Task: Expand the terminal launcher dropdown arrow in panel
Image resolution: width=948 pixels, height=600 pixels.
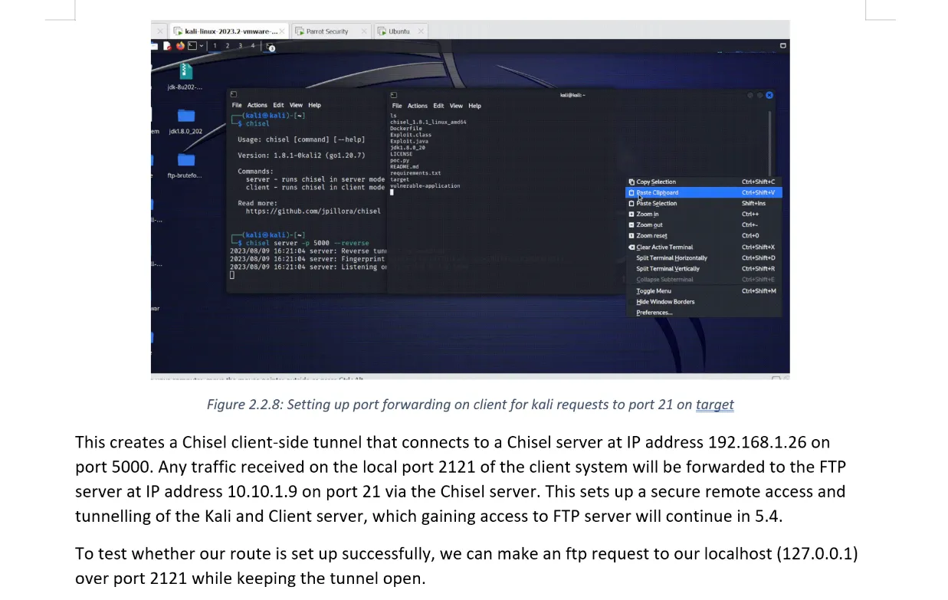Action: tap(202, 46)
